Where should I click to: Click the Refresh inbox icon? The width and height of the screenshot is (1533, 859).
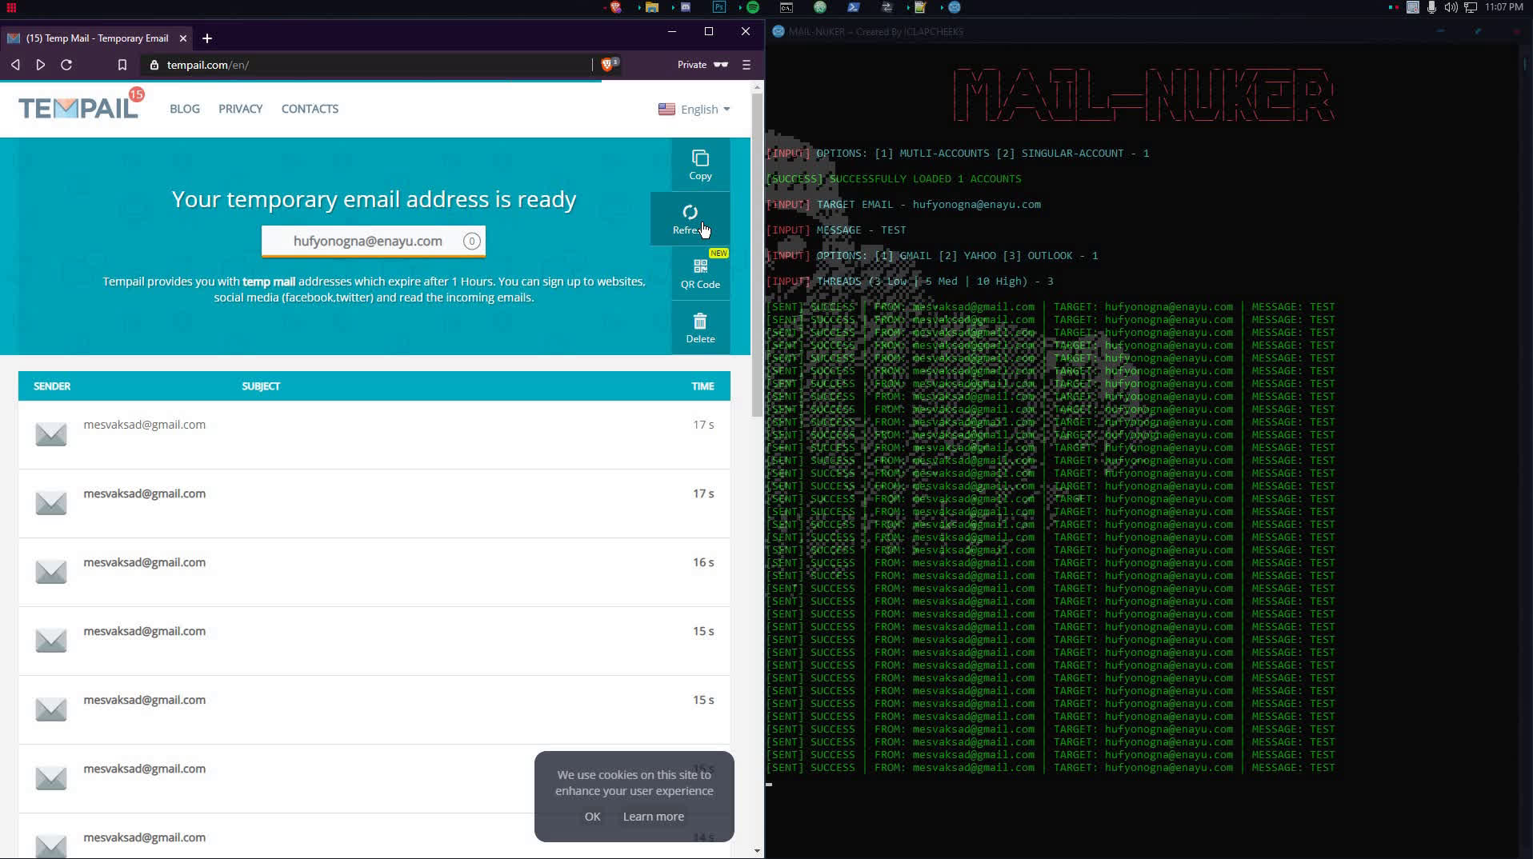click(x=690, y=213)
